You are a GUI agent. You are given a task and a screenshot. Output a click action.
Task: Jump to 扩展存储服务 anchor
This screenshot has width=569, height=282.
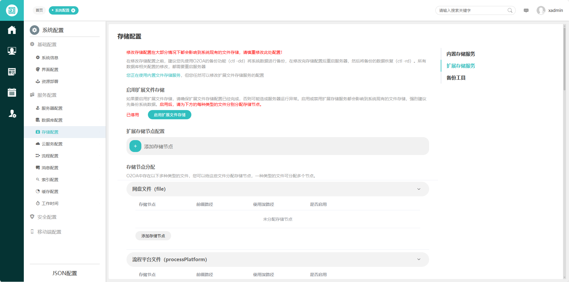pos(461,66)
